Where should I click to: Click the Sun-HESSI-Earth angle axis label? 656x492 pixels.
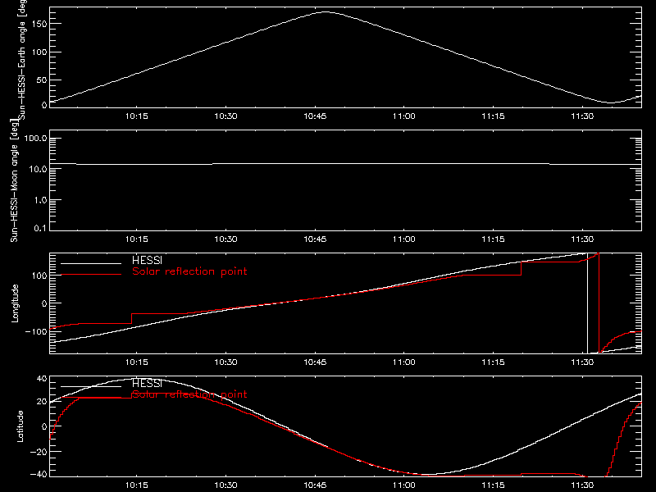pyautogui.click(x=22, y=60)
